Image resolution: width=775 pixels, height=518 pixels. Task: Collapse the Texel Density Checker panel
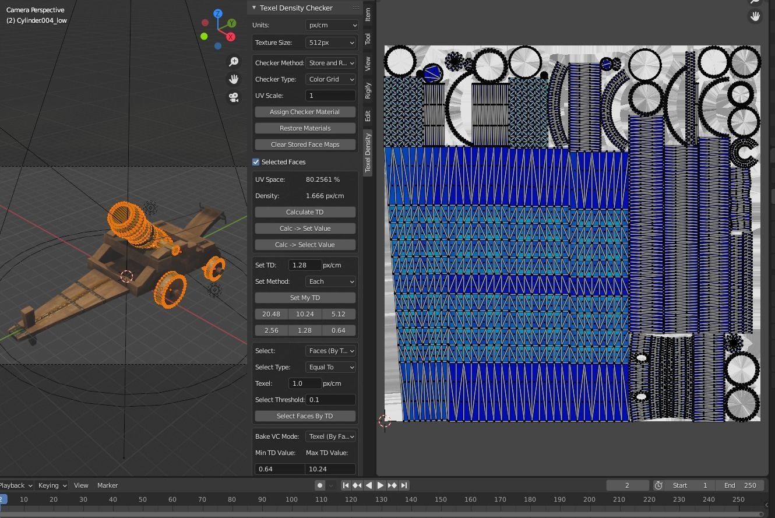[x=254, y=8]
